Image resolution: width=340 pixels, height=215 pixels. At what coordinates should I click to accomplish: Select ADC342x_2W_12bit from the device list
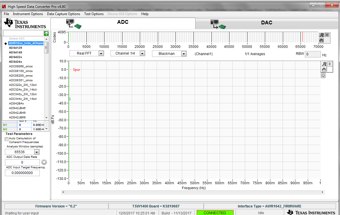(x=23, y=94)
